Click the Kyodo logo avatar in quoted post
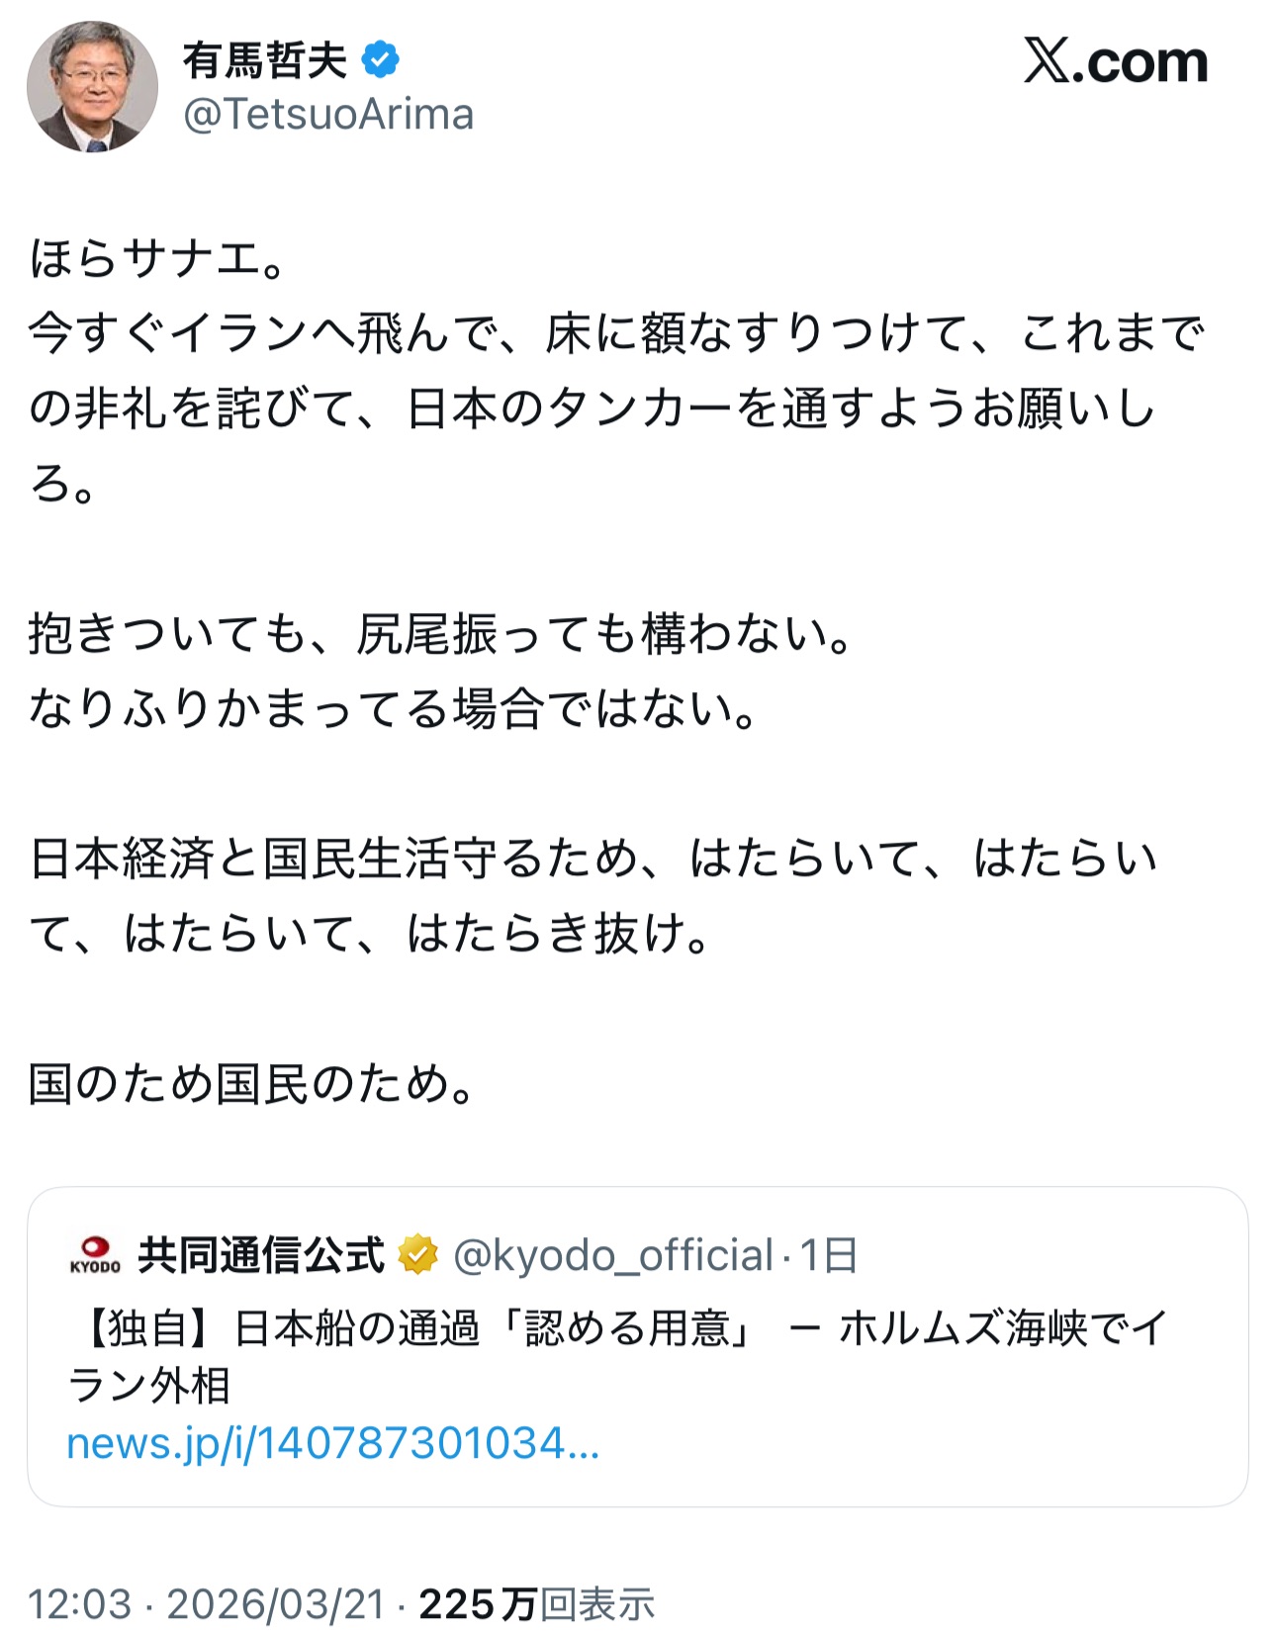The height and width of the screenshot is (1633, 1276). coord(95,1255)
